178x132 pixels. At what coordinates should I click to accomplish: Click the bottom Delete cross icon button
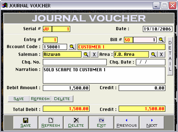(76, 123)
